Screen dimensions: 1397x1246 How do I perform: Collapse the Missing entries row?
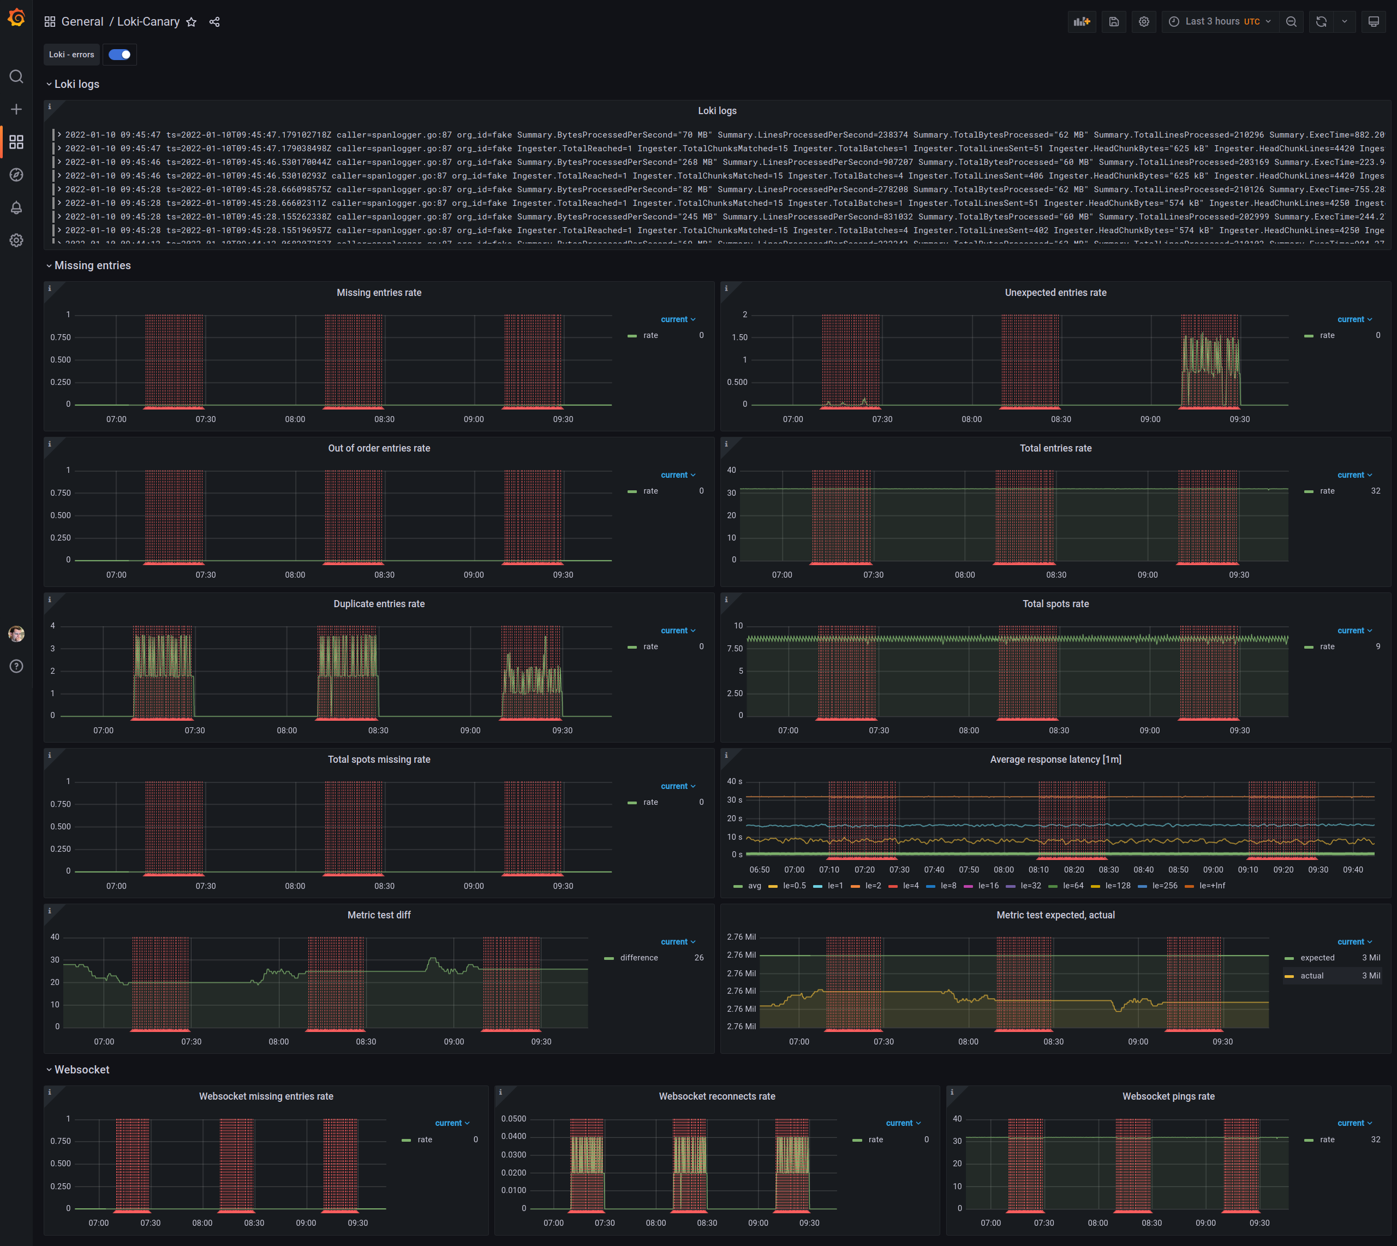click(92, 265)
